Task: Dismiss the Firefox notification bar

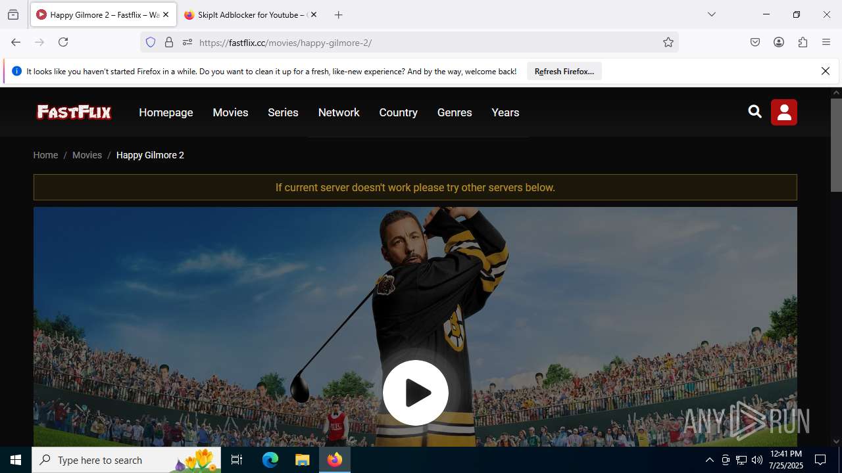Action: (826, 71)
